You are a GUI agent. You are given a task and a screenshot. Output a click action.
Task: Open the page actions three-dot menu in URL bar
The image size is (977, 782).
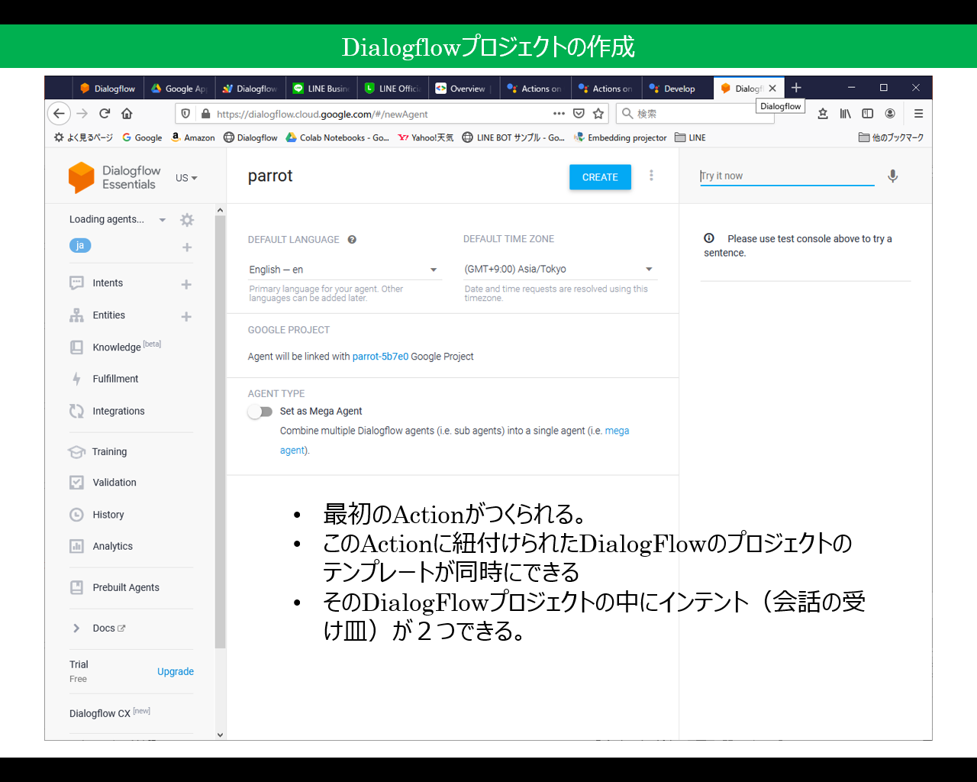point(559,114)
